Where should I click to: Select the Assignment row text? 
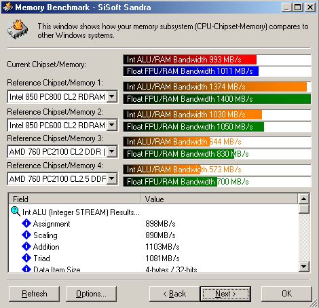click(x=52, y=224)
